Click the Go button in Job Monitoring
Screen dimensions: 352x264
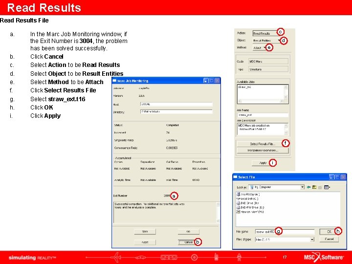(x=188, y=231)
